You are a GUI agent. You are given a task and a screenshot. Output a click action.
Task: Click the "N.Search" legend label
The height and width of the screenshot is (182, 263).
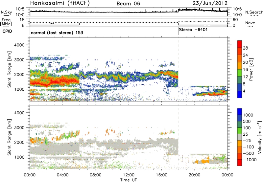(x=254, y=12)
